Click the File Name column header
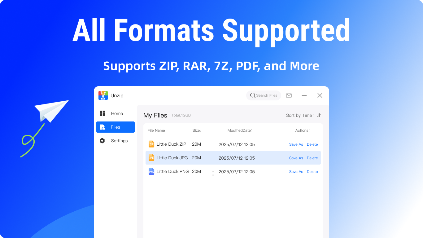This screenshot has width=423, height=238. [x=157, y=130]
